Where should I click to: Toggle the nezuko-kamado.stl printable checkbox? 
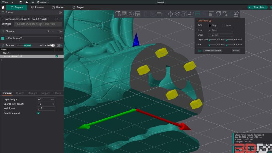click(57, 56)
